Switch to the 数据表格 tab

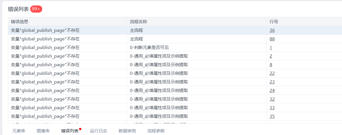[127, 131]
